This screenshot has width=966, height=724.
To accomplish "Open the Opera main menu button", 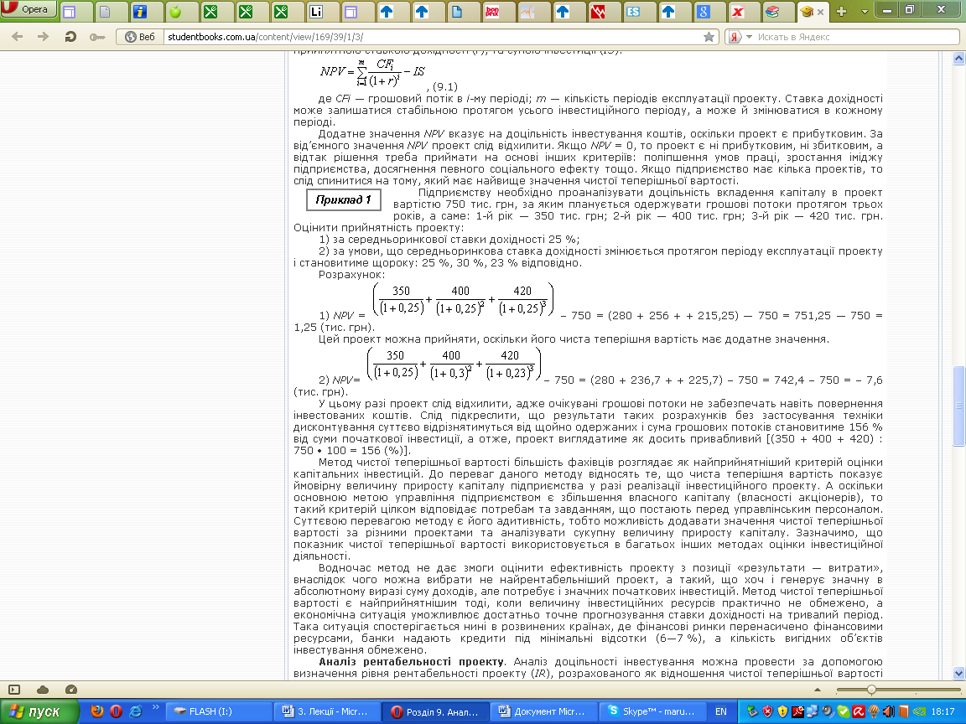I will pyautogui.click(x=29, y=9).
